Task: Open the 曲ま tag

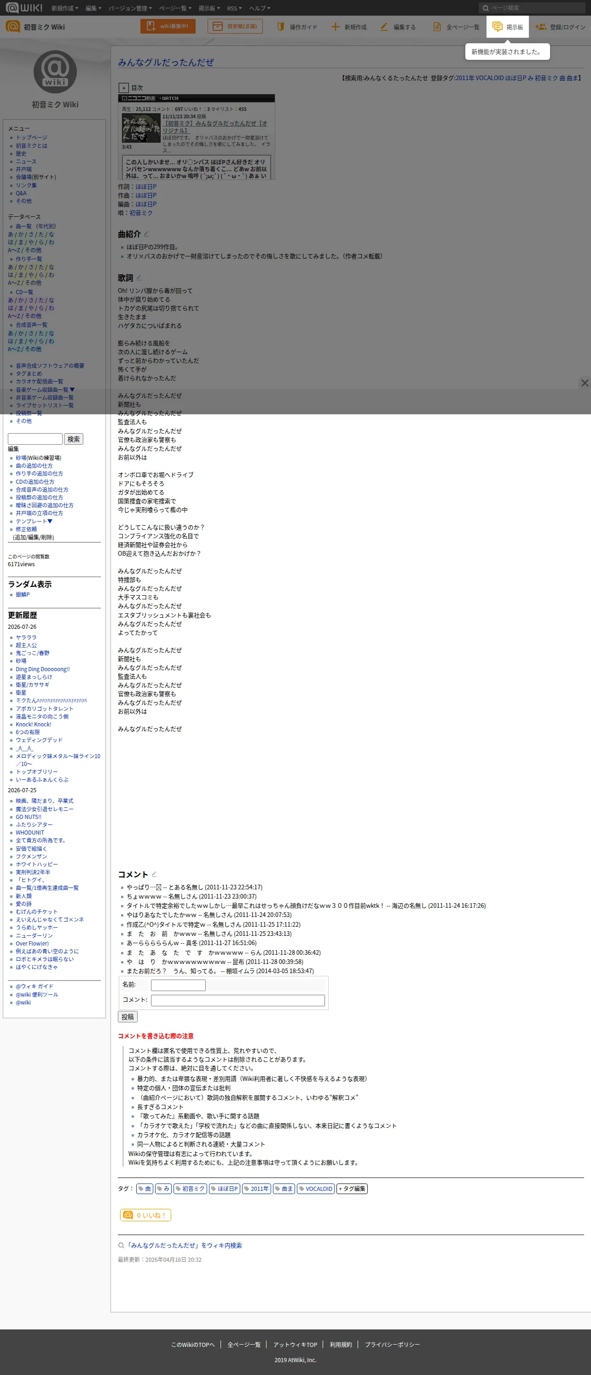Action: click(284, 1189)
